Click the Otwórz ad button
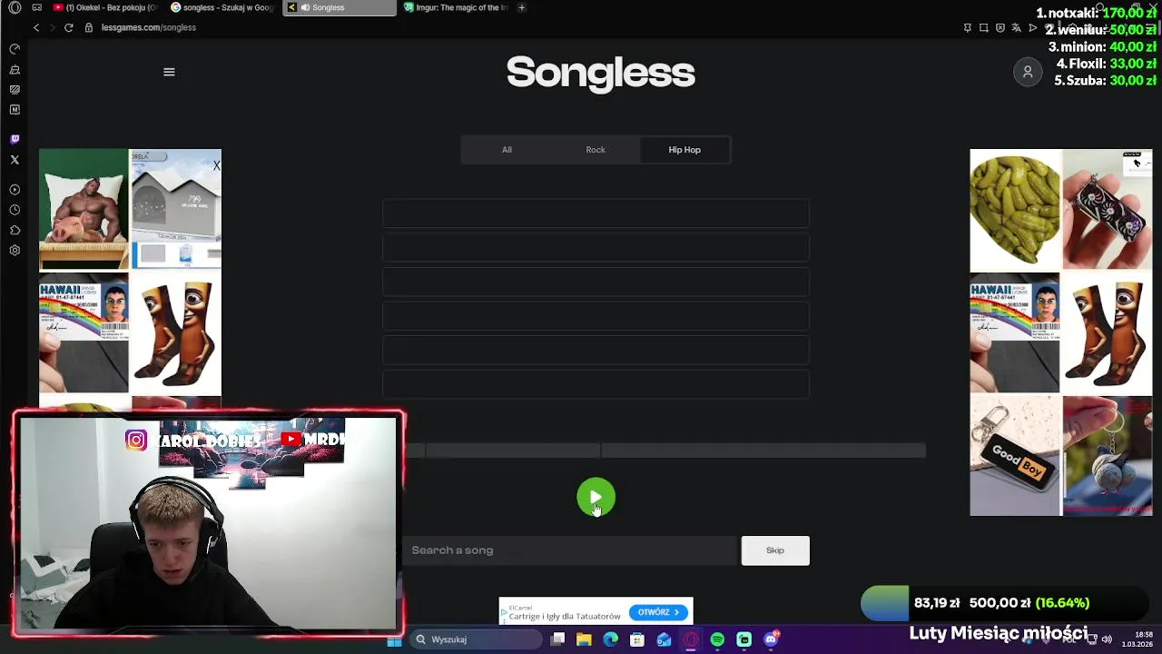This screenshot has width=1162, height=654. [658, 612]
